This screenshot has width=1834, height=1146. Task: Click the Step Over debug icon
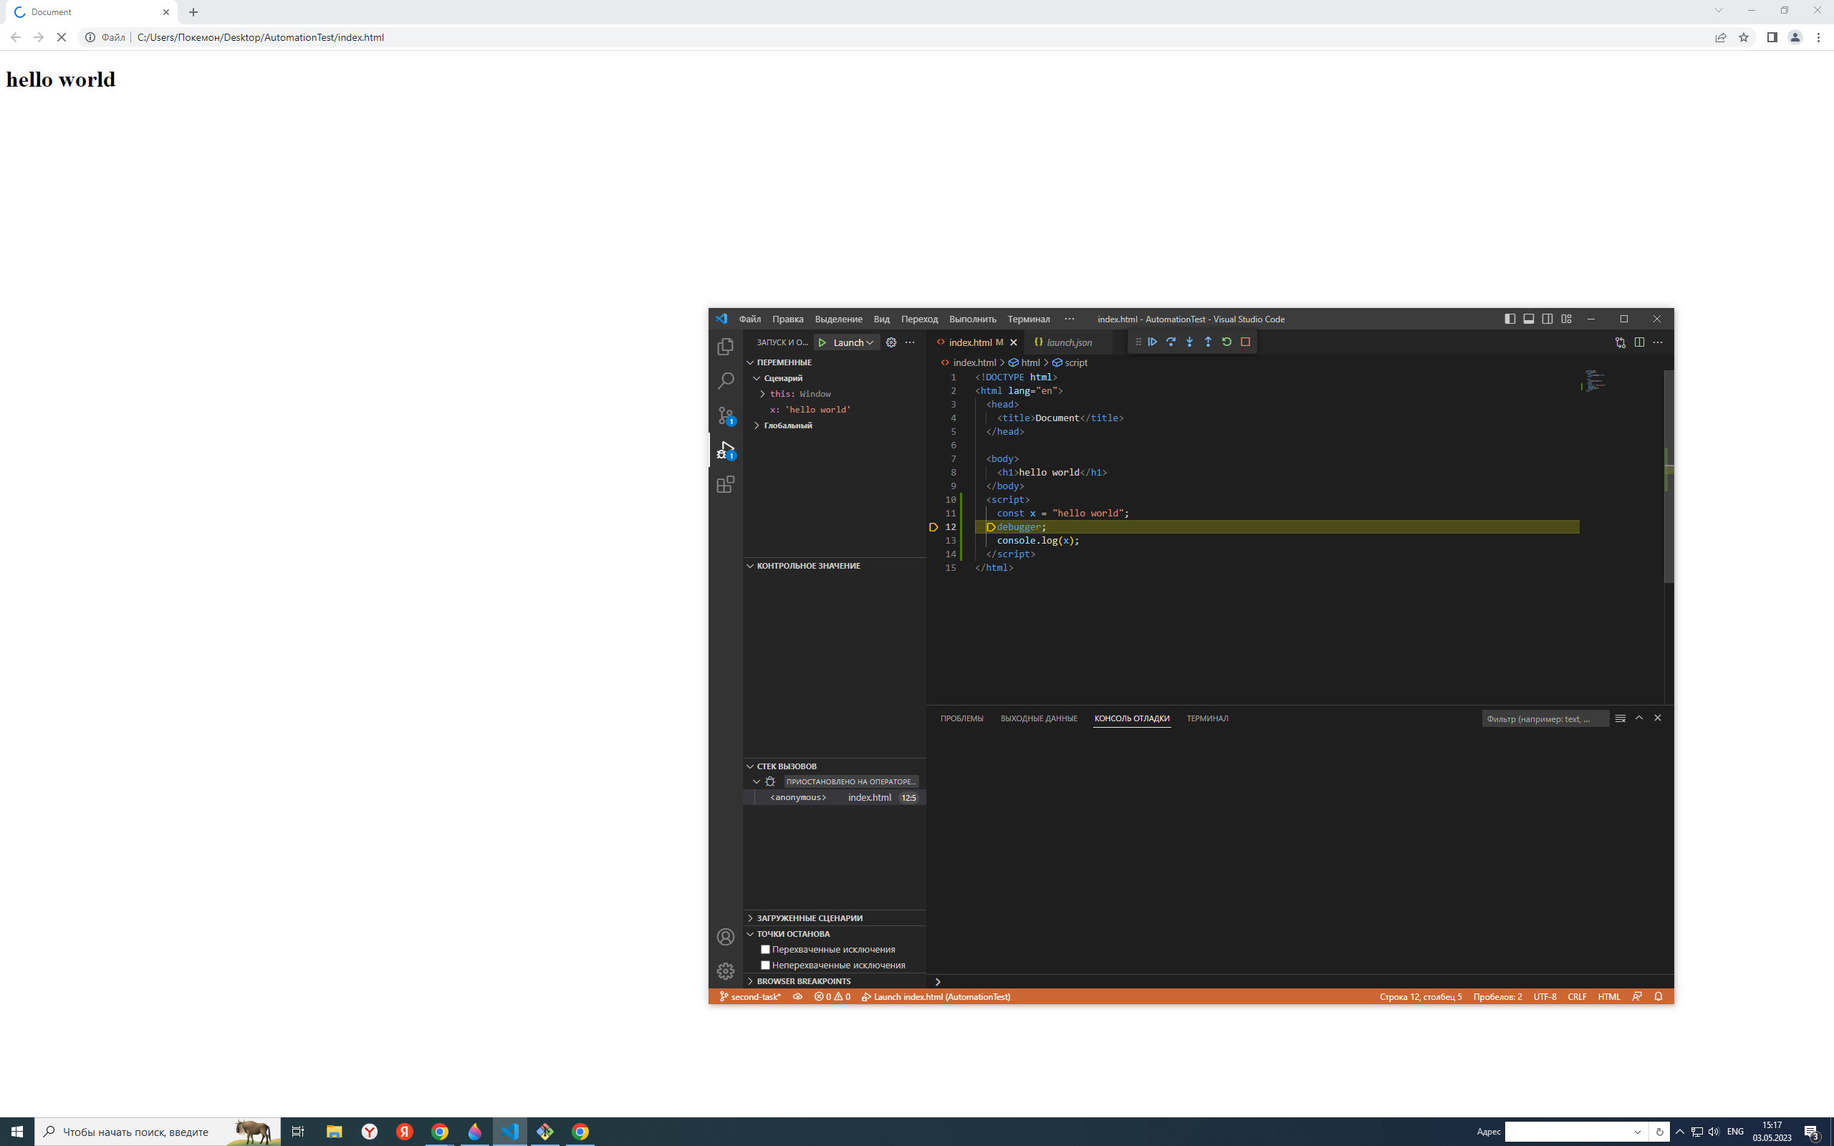tap(1171, 342)
